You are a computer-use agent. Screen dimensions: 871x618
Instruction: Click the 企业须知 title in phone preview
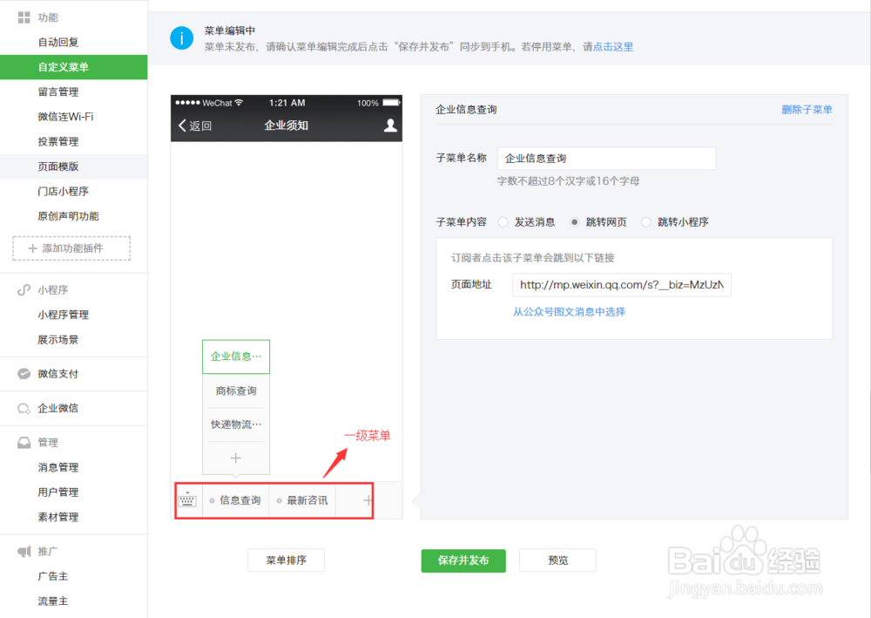pos(286,126)
